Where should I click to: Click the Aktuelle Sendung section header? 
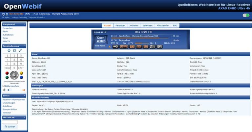tap(140, 97)
